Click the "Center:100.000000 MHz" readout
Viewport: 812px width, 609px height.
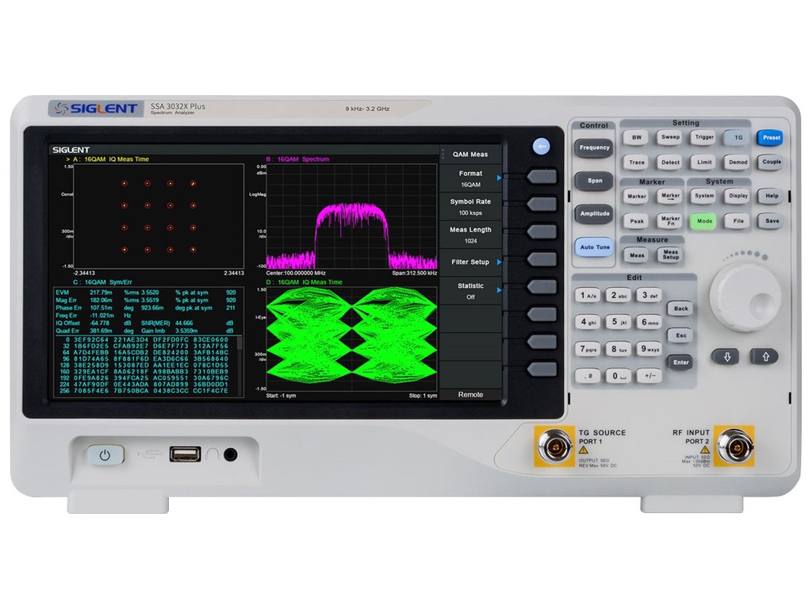pos(296,273)
